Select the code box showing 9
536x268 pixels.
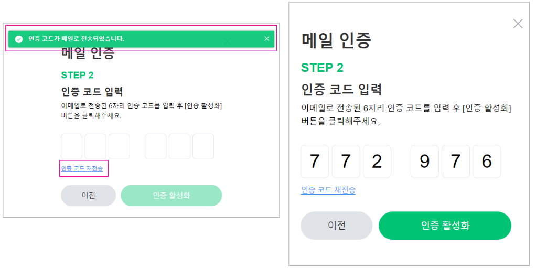(x=425, y=162)
